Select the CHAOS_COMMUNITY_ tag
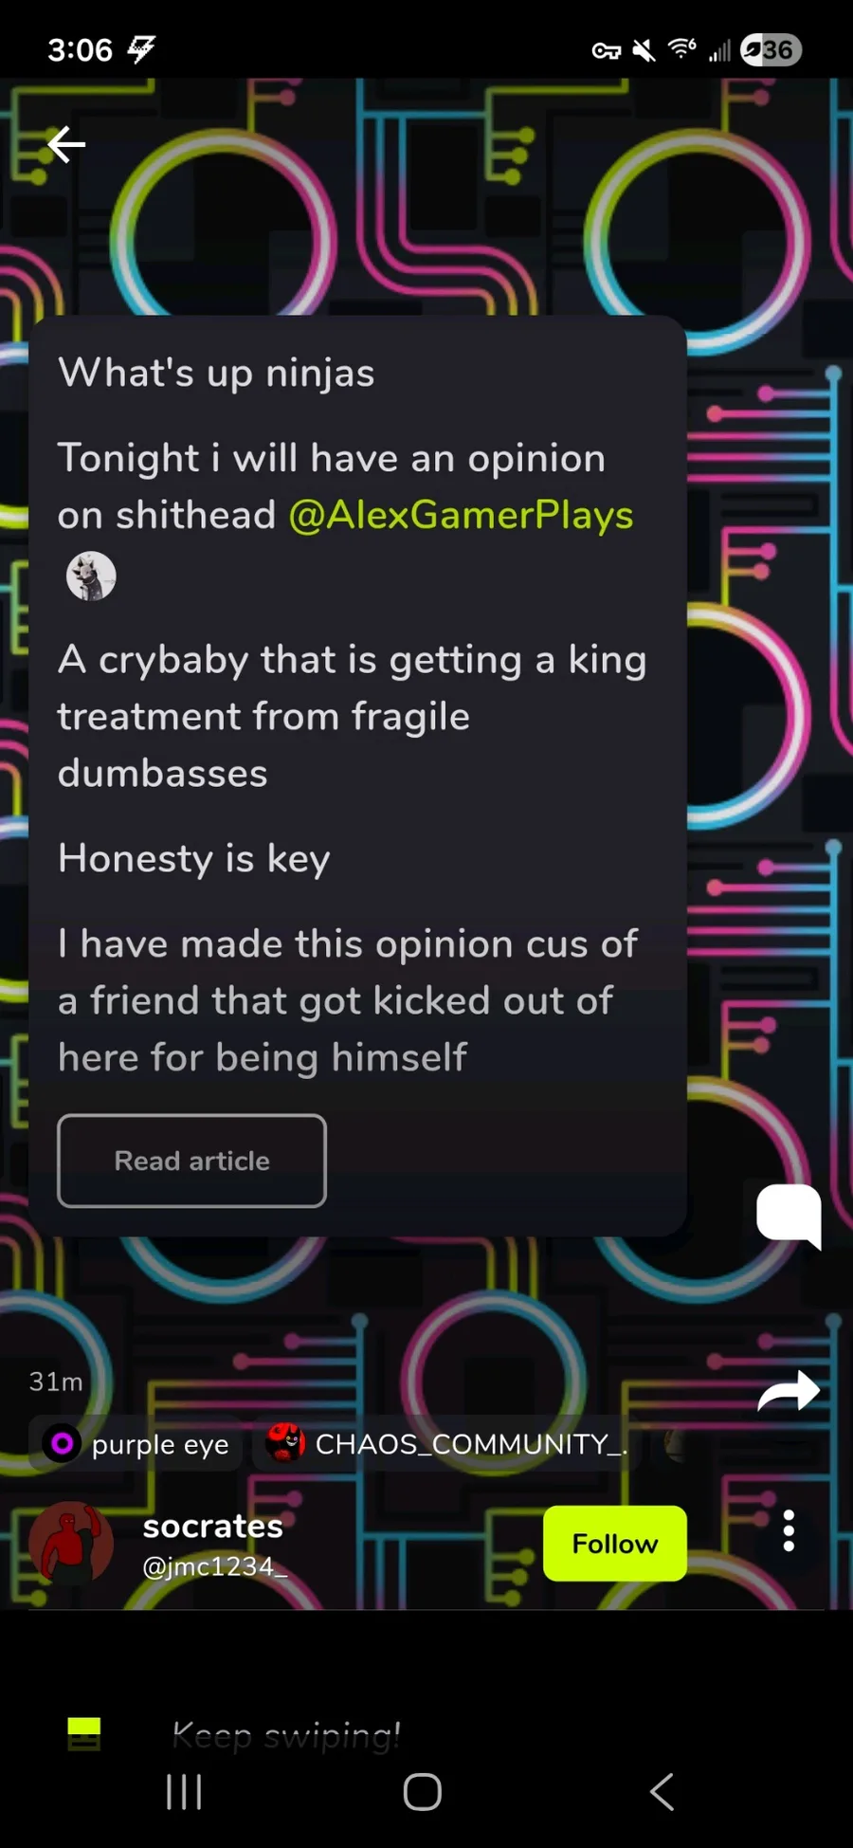The height and width of the screenshot is (1848, 853). [446, 1443]
